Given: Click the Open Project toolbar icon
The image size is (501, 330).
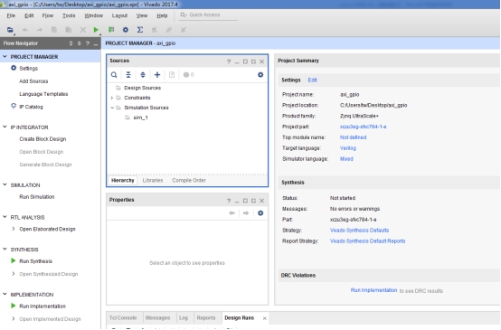Looking at the screenshot, I should 10,30.
